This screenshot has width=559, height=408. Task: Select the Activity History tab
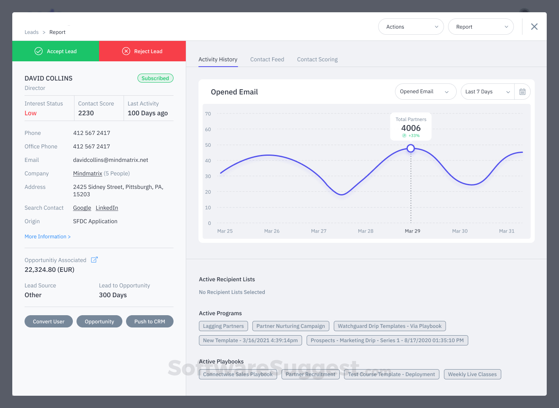(218, 59)
